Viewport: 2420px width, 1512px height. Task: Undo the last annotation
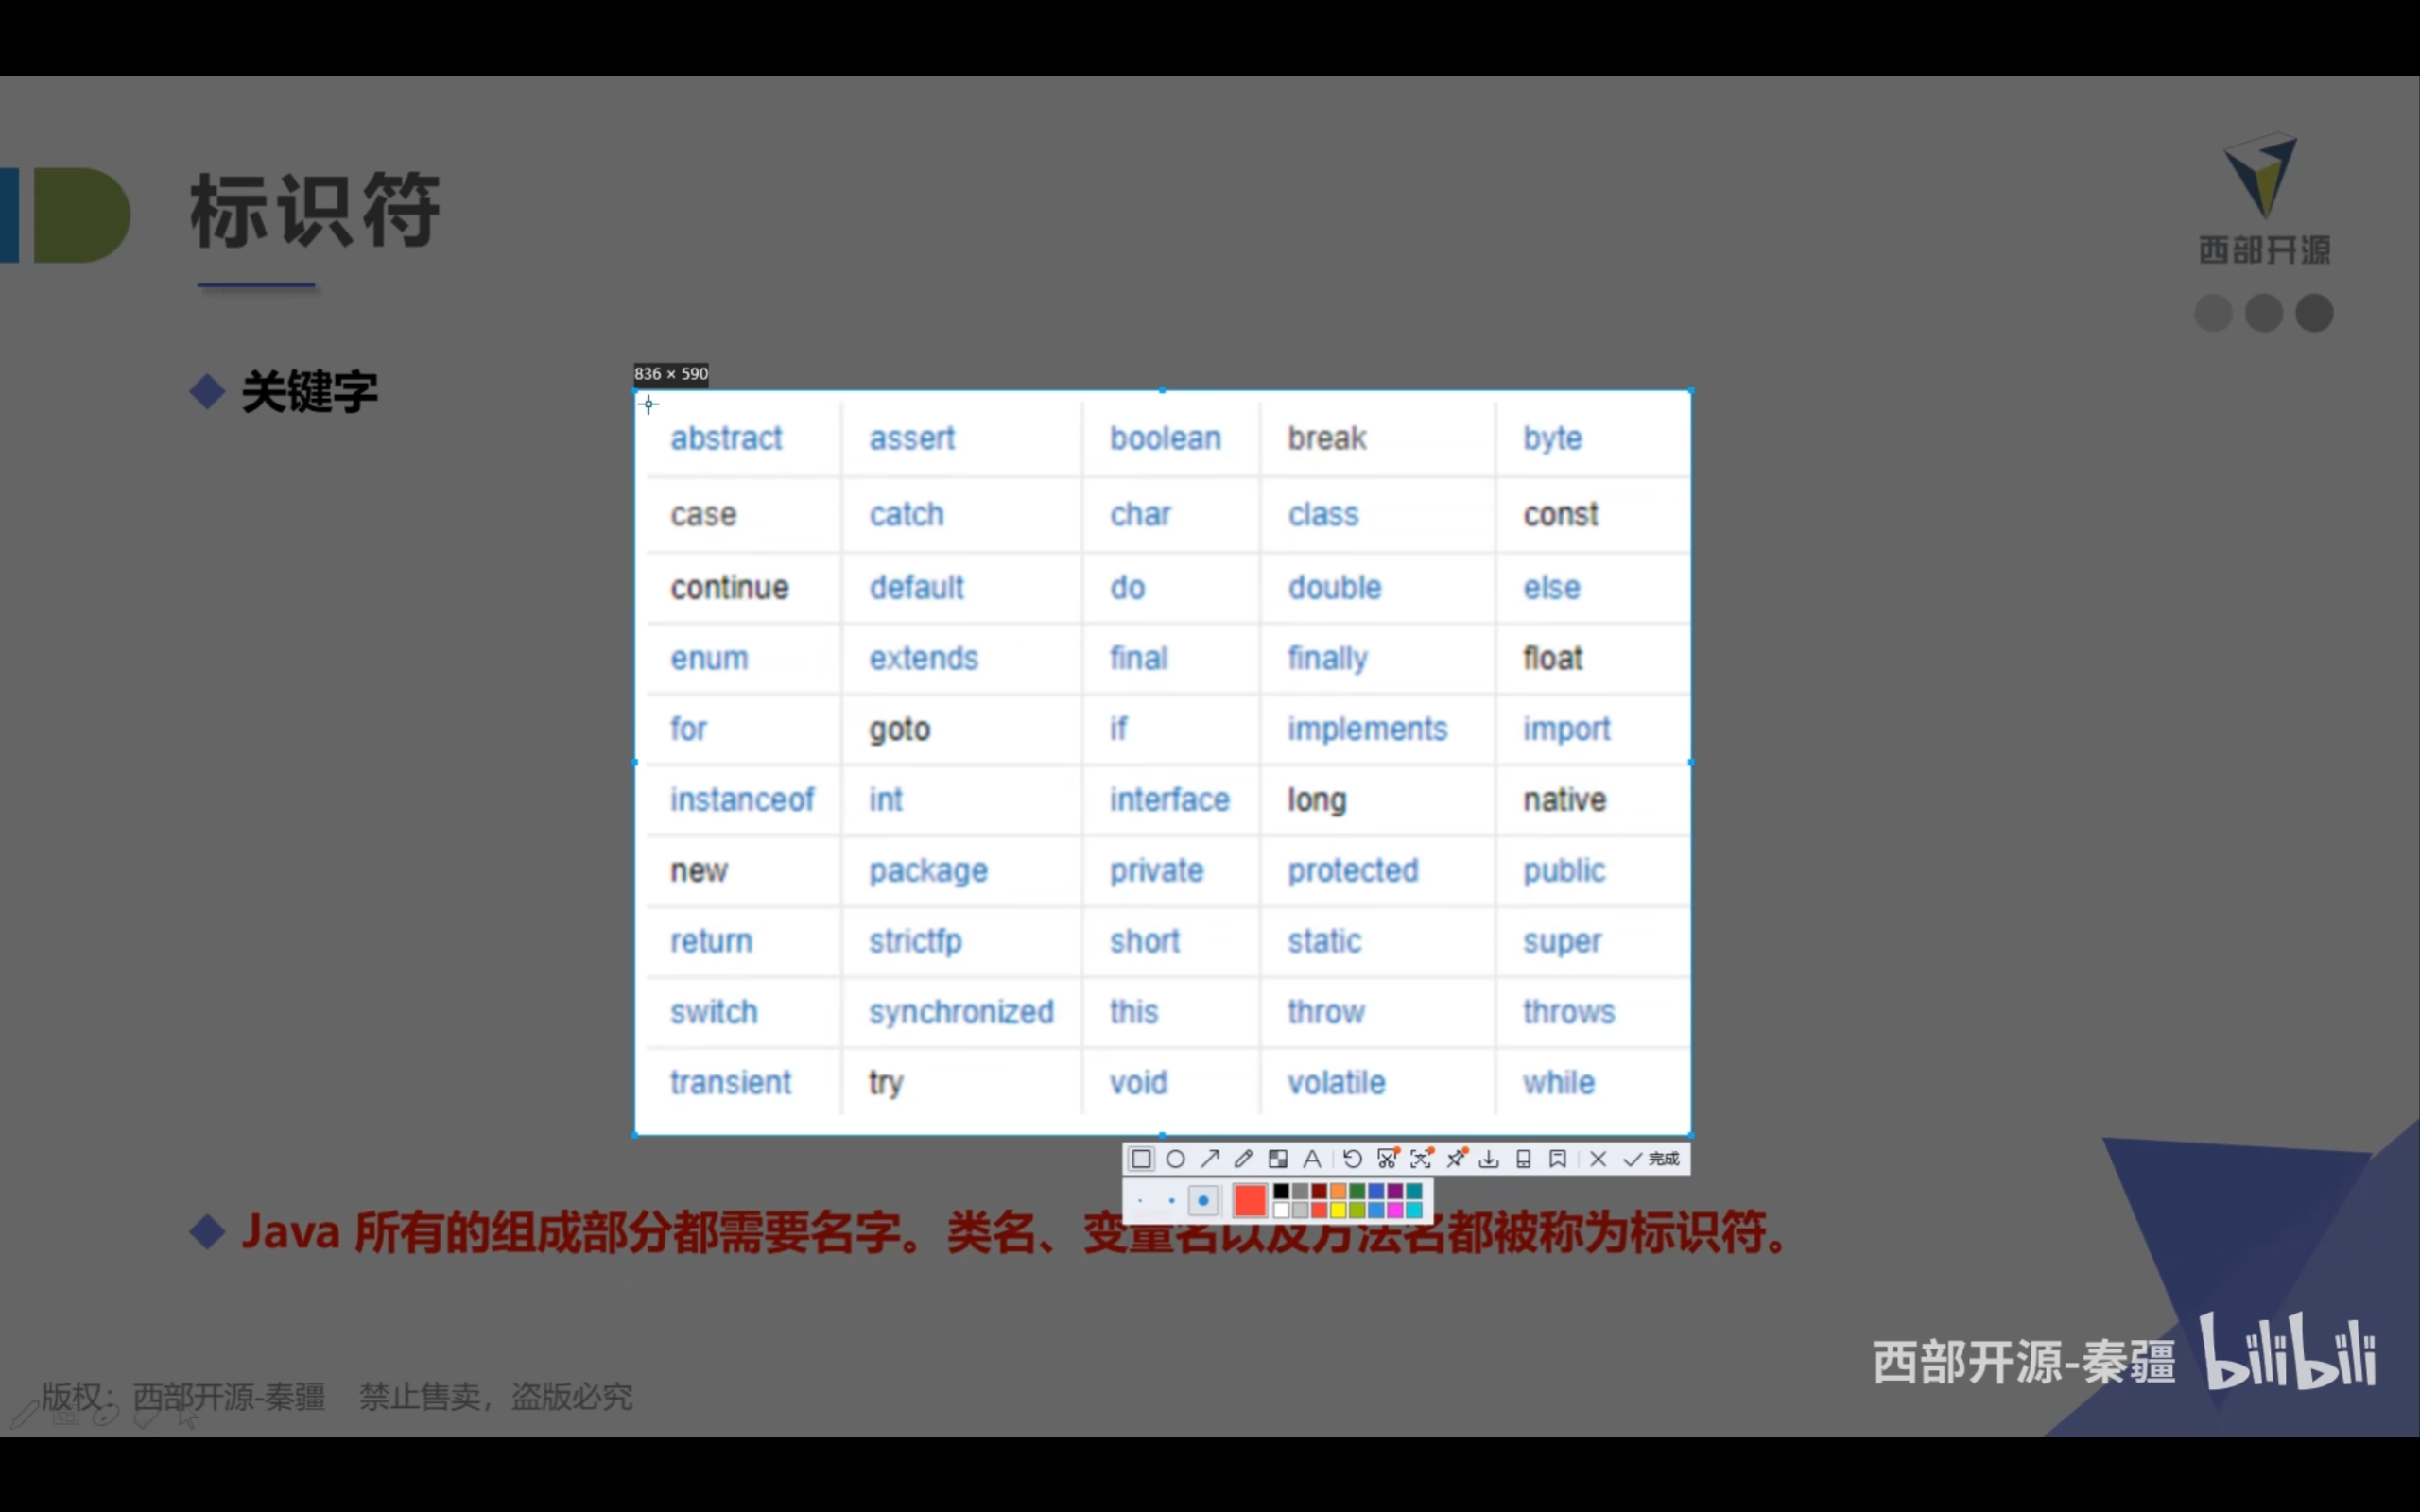click(1352, 1159)
